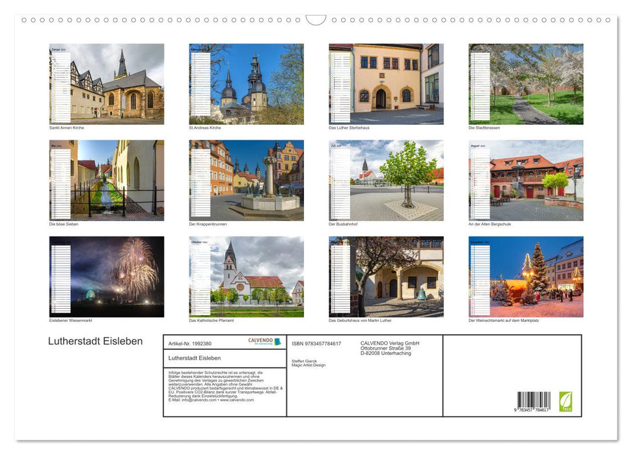Click the Lutherstadt Eisleben title text
This screenshot has height=455, width=632.
96,341
